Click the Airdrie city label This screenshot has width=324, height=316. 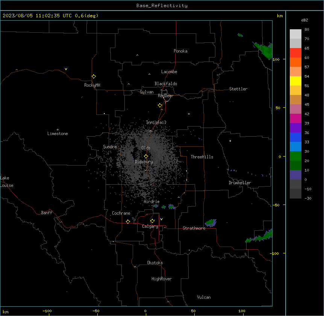coord(152,202)
